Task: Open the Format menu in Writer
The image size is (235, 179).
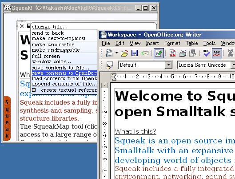Action: point(172,43)
